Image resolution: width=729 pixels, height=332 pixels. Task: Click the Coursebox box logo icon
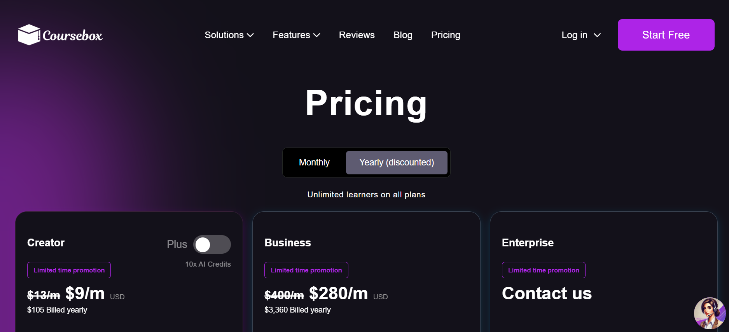tap(29, 35)
